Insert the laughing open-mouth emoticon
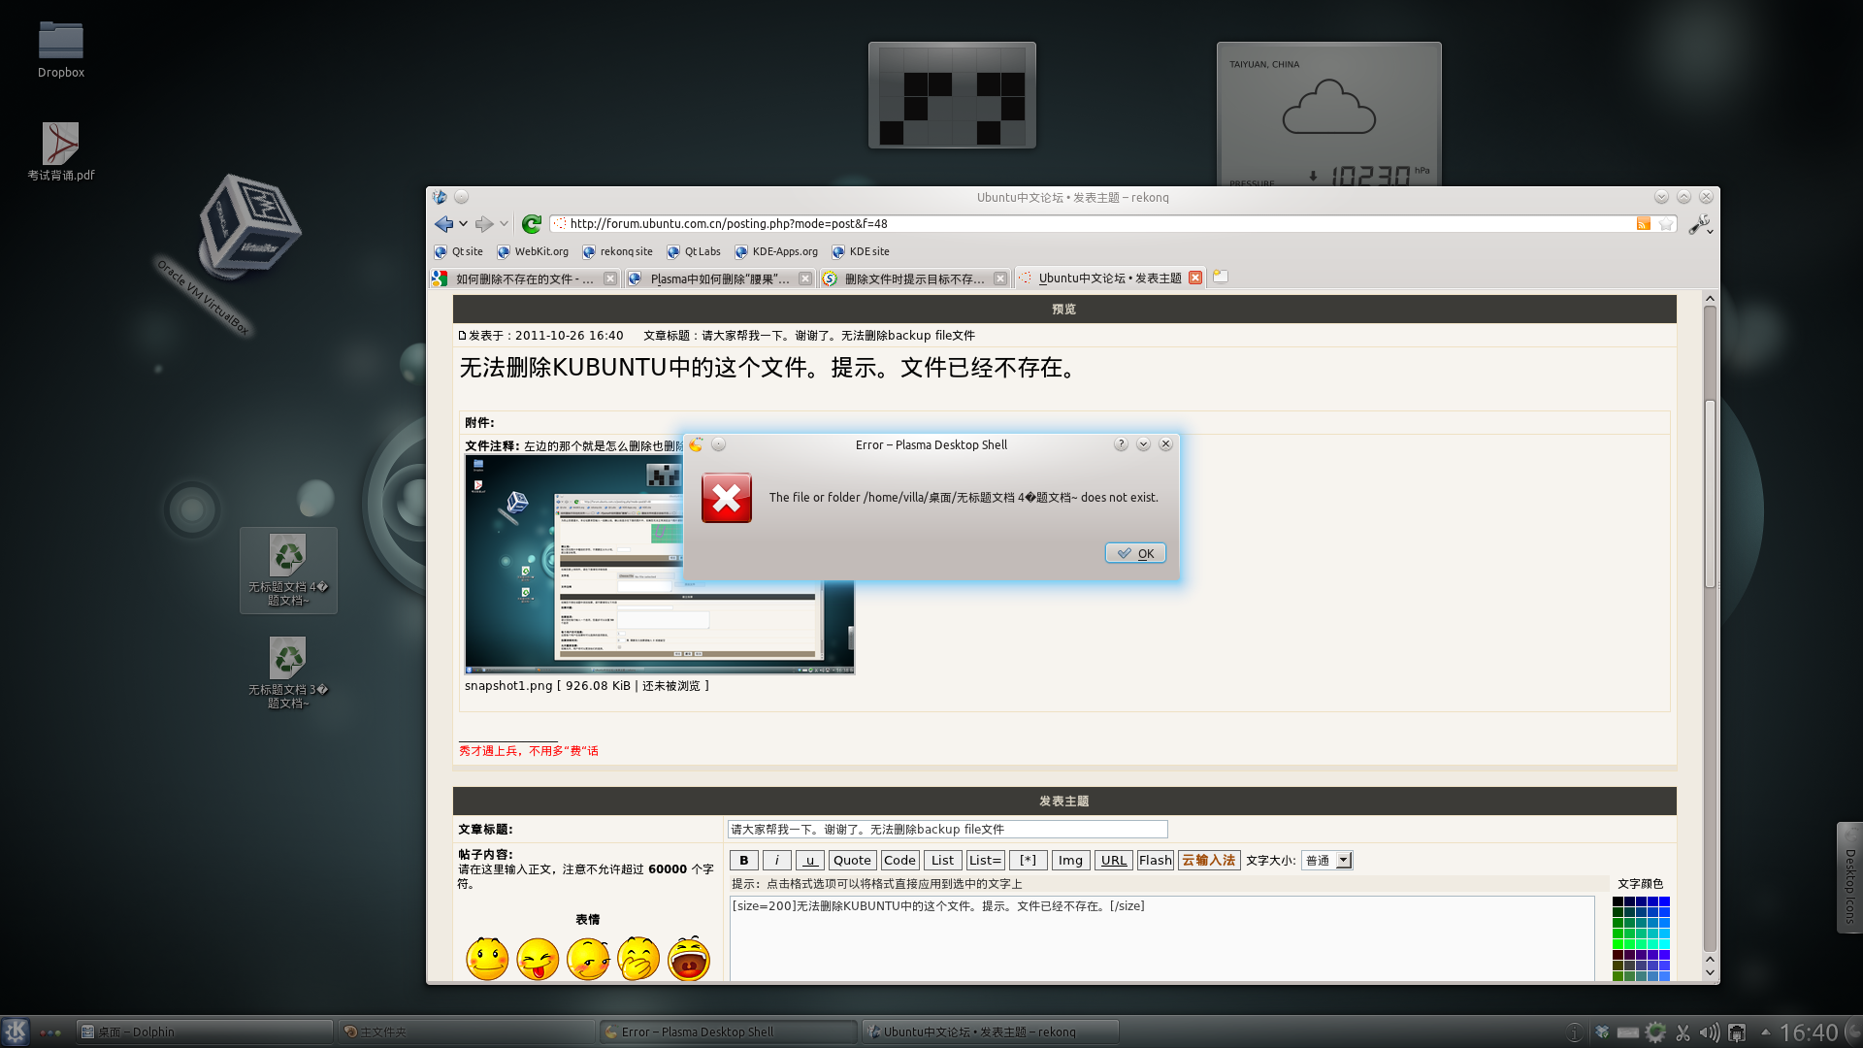Image resolution: width=1863 pixels, height=1048 pixels. click(x=689, y=959)
